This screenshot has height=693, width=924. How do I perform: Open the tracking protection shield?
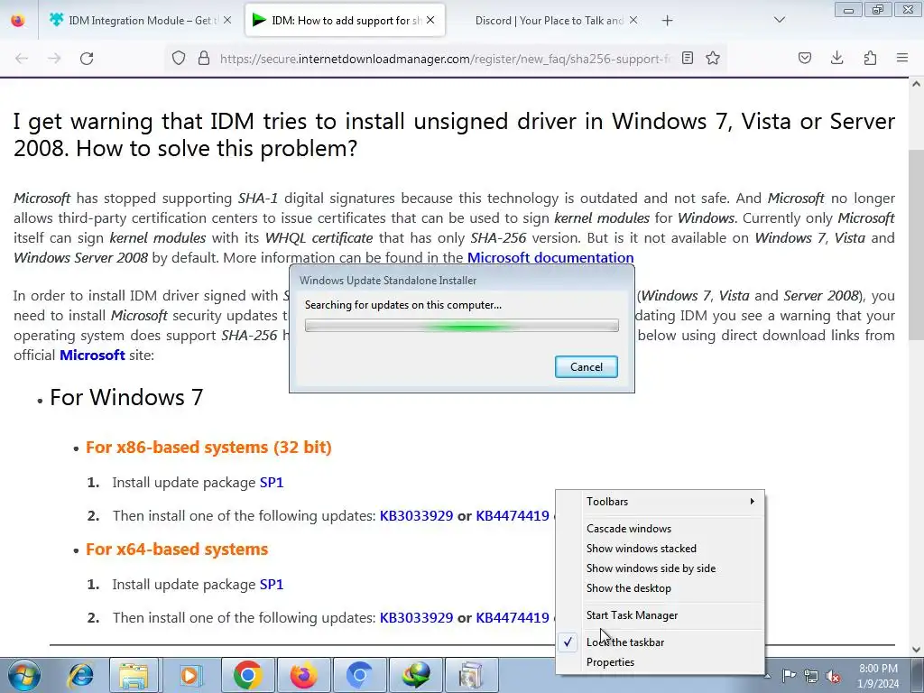pos(179,59)
